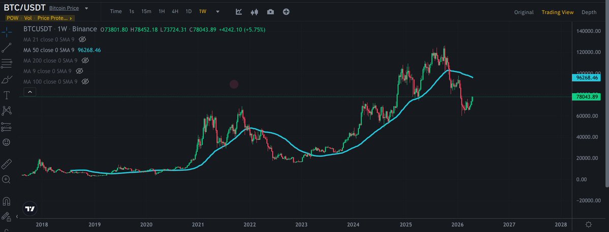Open the candlestick chart style icon
Viewport: 609px width, 232px height.
(254, 12)
